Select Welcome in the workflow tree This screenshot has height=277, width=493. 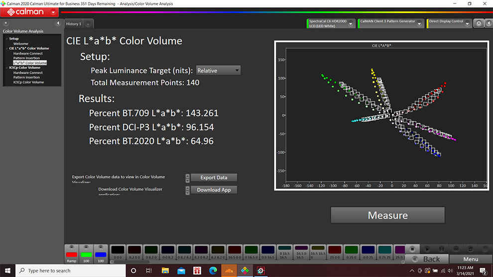[21, 44]
